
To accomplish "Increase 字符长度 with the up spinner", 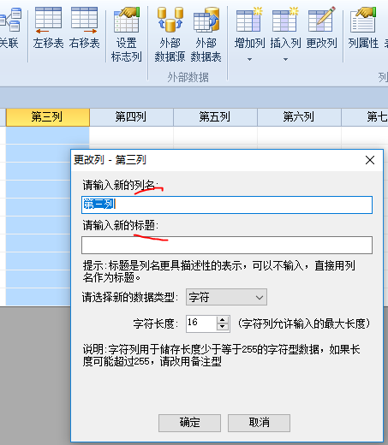I will (x=223, y=320).
